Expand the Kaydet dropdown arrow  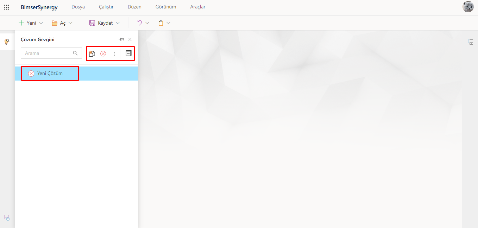(x=118, y=23)
